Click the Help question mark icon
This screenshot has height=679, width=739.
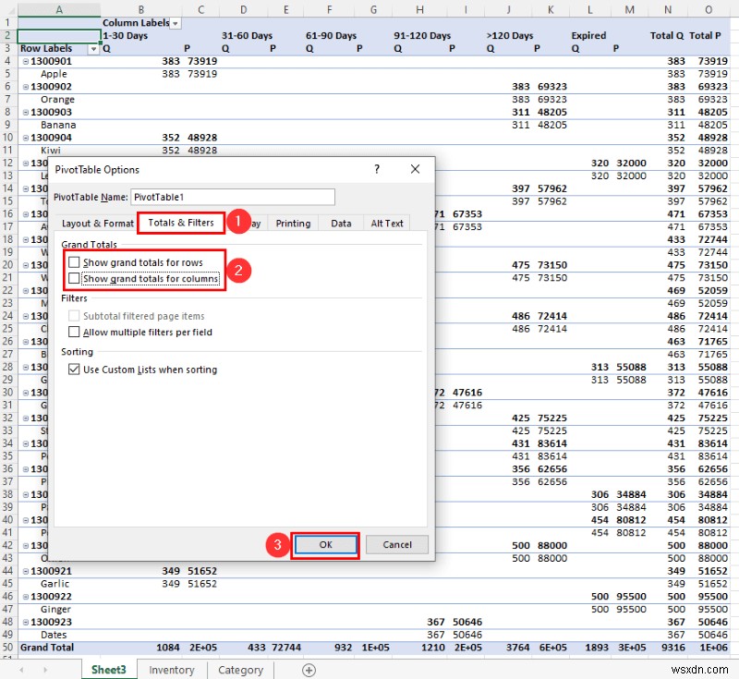click(x=376, y=169)
